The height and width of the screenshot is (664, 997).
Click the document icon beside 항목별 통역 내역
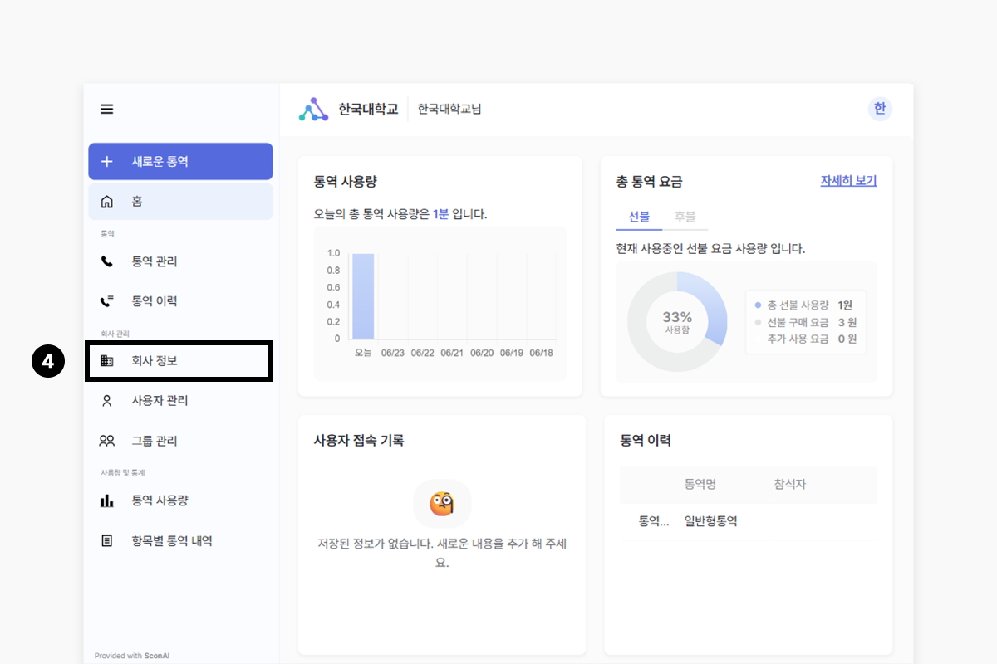point(106,540)
